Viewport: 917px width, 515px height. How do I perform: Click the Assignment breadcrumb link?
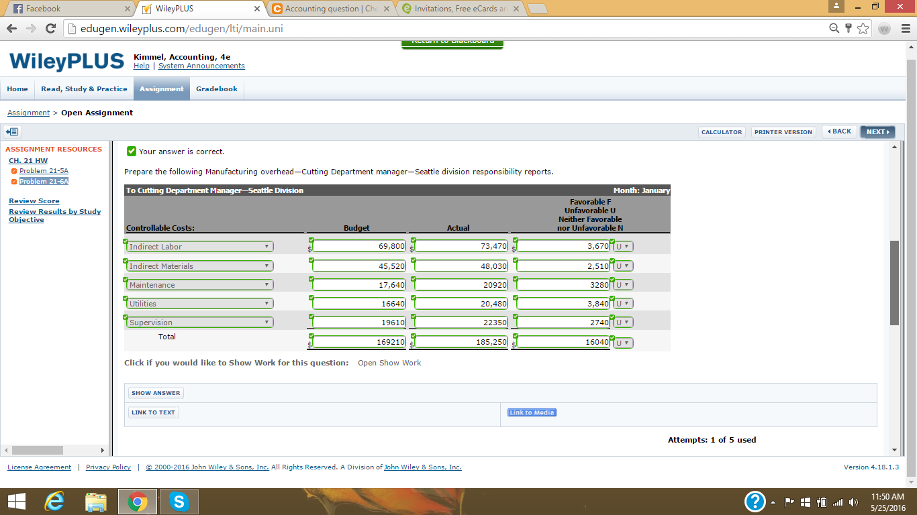(x=28, y=113)
